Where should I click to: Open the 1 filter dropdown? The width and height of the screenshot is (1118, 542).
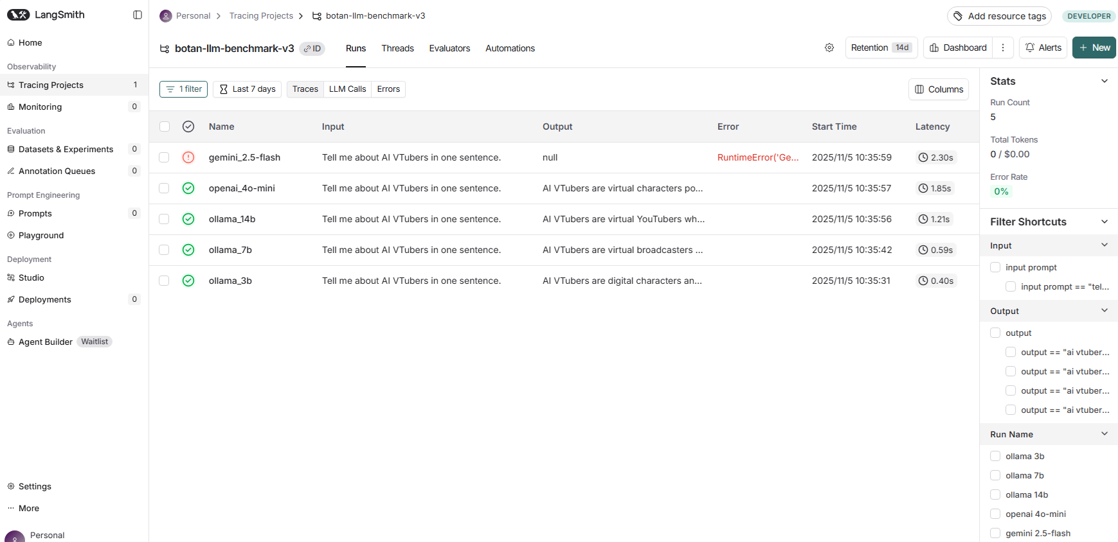(x=183, y=89)
